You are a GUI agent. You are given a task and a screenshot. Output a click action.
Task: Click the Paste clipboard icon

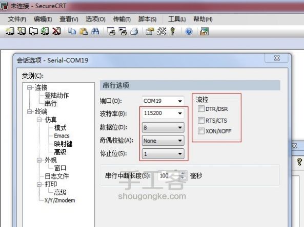(84, 31)
